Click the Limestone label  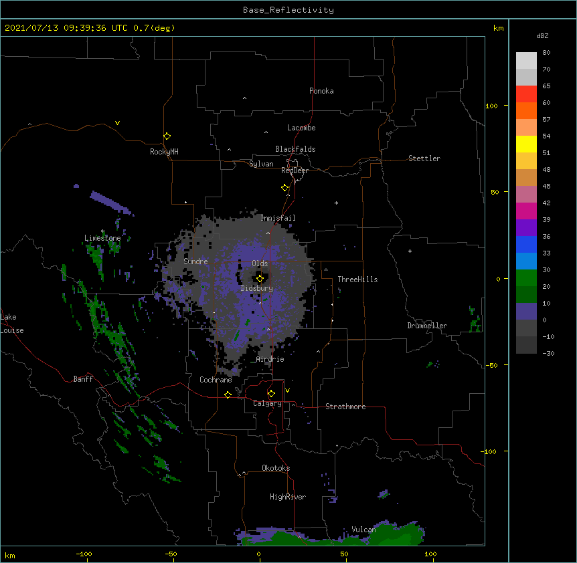tap(102, 238)
